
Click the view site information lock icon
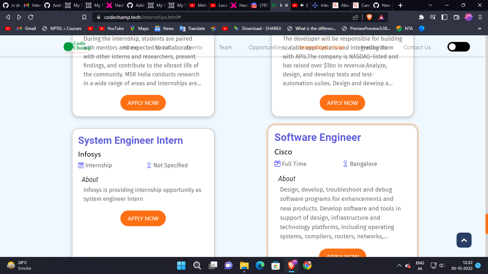[x=99, y=17]
